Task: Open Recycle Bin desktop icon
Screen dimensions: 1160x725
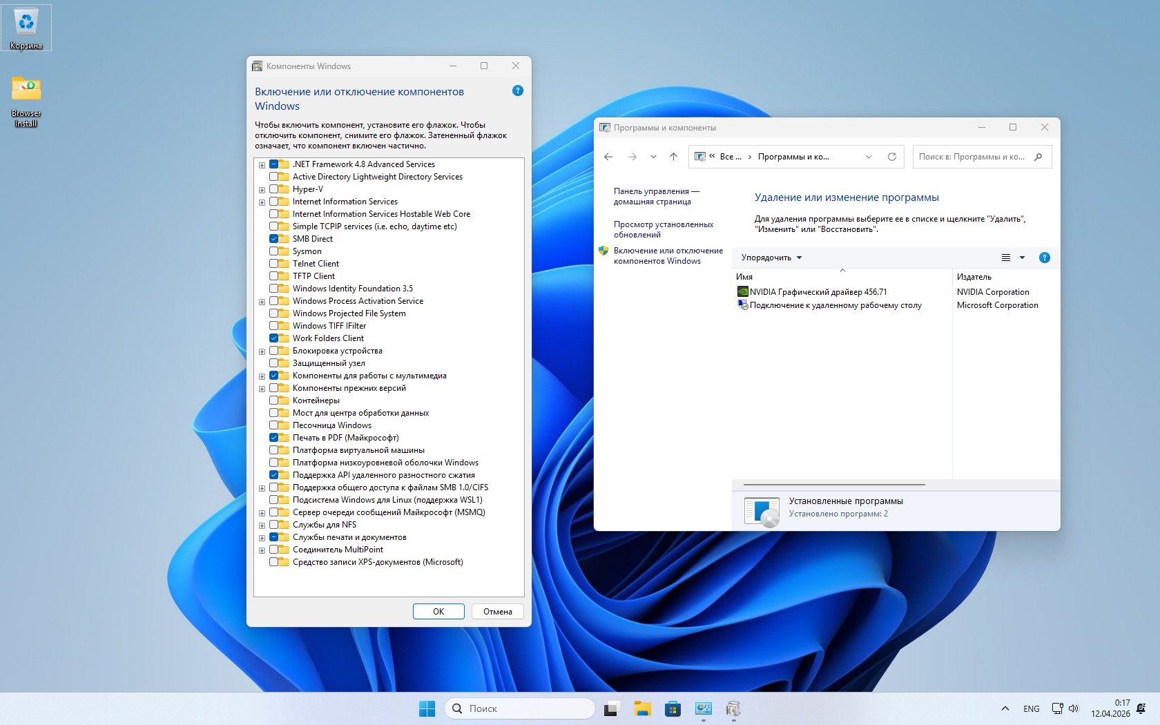Action: click(x=26, y=28)
